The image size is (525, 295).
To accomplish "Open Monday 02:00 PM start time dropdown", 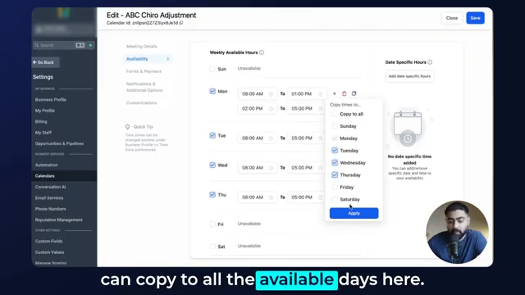I will 258,109.
